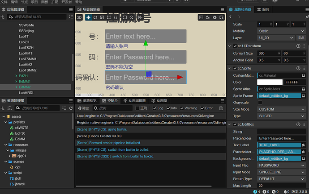Toggle the Error filter checkbox

[x=202, y=108]
